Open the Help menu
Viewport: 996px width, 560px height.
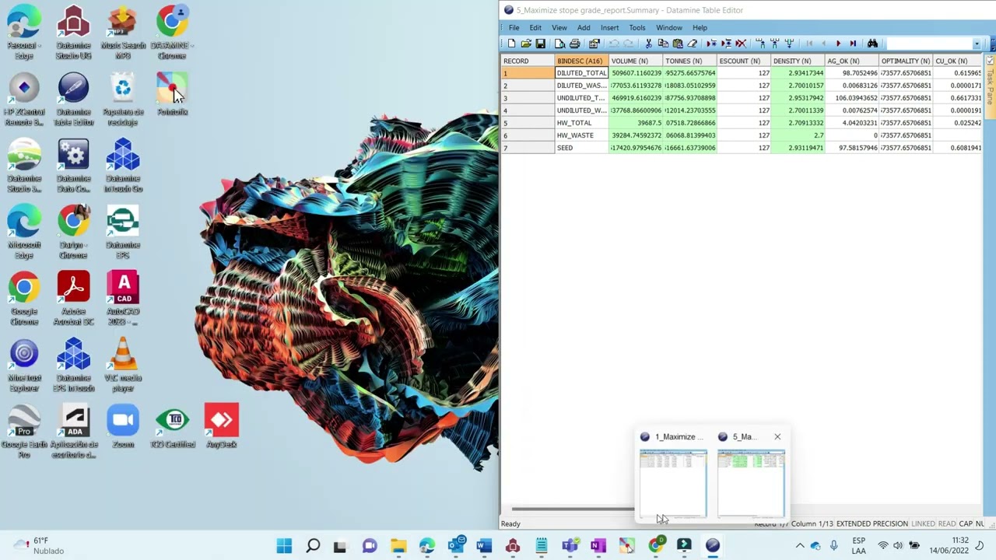pyautogui.click(x=700, y=28)
